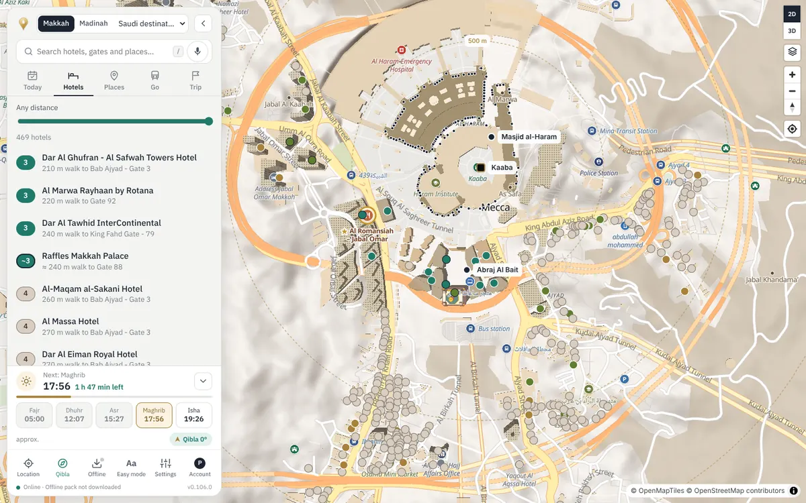The width and height of the screenshot is (806, 503).
Task: Click the Al Romansiah restaurant marker
Action: [367, 215]
